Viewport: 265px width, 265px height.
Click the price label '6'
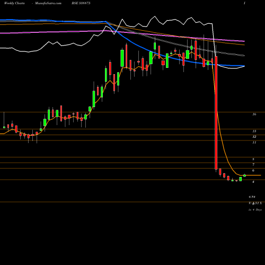(253, 171)
